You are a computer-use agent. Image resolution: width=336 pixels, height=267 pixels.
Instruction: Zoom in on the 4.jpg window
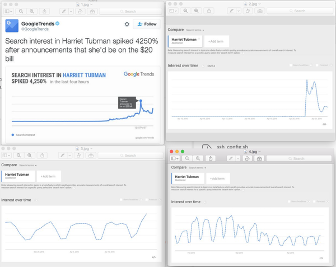[x=198, y=158]
